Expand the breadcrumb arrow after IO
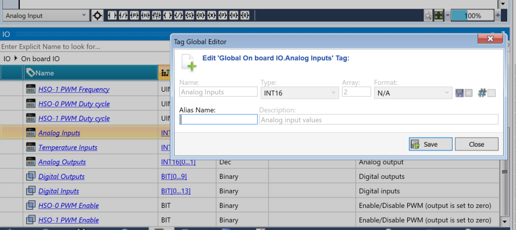 (16, 59)
